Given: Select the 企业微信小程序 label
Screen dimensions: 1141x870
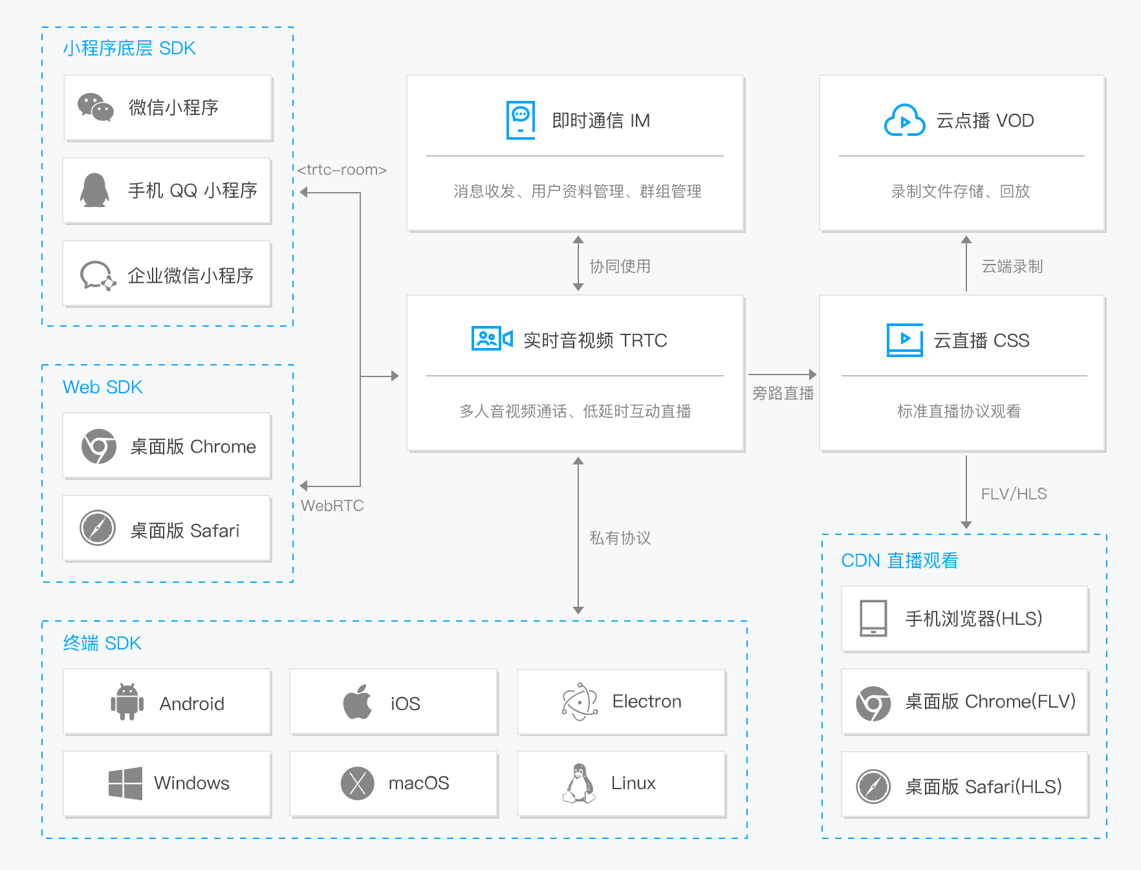Looking at the screenshot, I should pos(190,276).
